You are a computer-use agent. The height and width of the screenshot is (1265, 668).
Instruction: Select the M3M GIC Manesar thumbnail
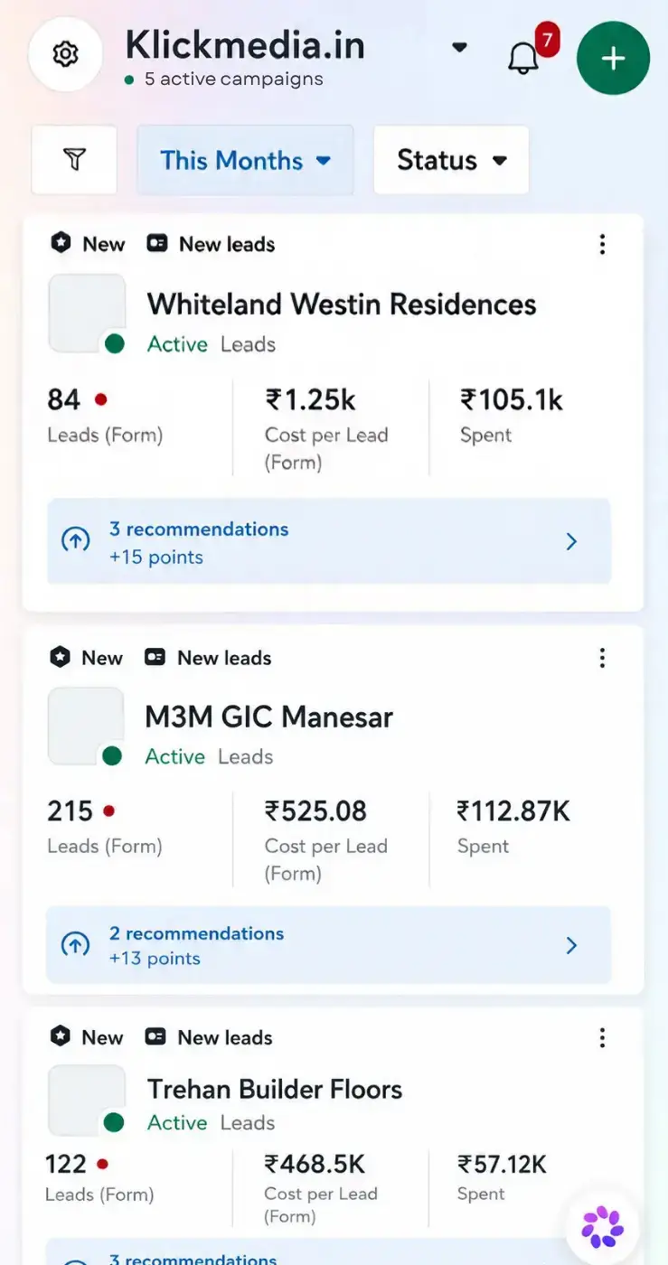tap(86, 726)
